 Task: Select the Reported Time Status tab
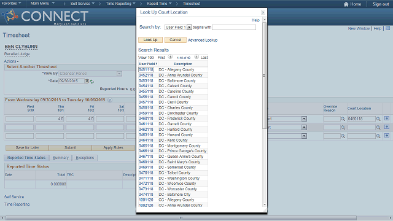[26, 158]
